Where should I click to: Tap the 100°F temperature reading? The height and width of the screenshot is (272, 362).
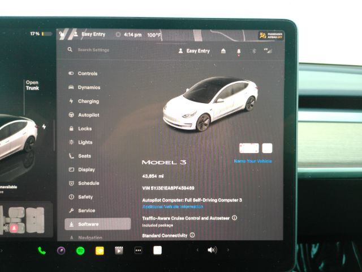(x=154, y=35)
